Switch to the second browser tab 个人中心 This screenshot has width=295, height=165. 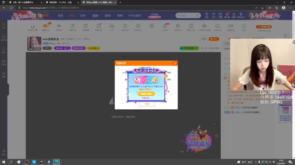coord(62,3)
